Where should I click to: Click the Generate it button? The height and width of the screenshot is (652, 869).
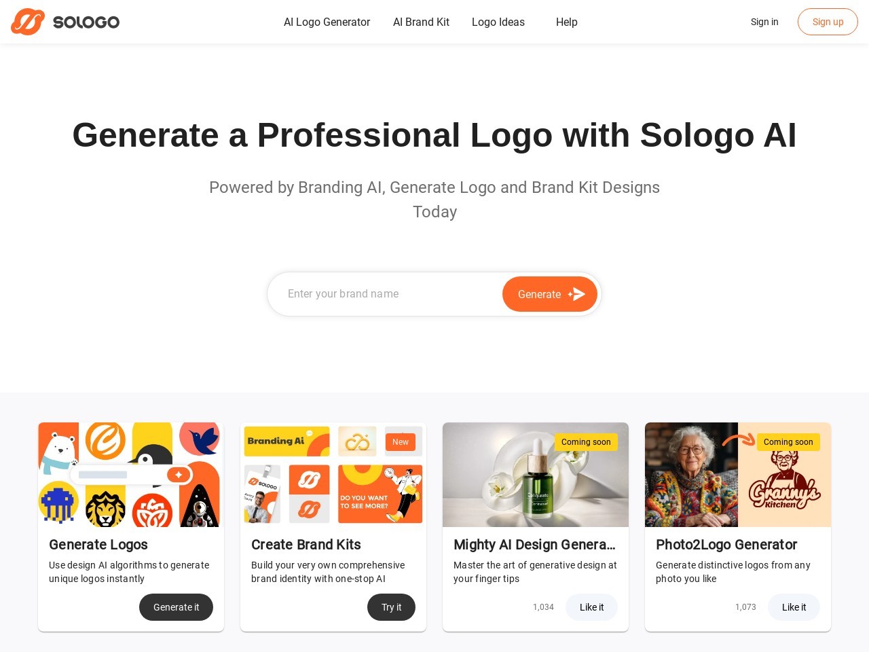click(176, 607)
